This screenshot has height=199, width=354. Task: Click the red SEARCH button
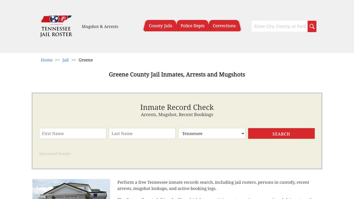click(x=281, y=133)
